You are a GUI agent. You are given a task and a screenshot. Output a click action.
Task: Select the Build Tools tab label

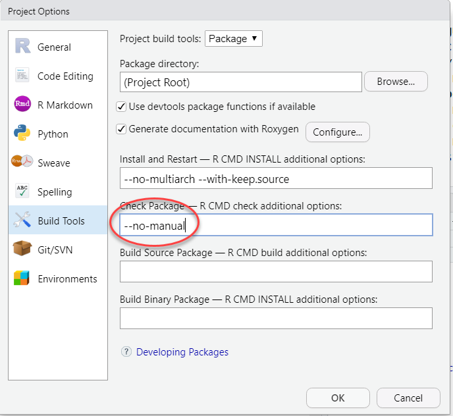[61, 221]
